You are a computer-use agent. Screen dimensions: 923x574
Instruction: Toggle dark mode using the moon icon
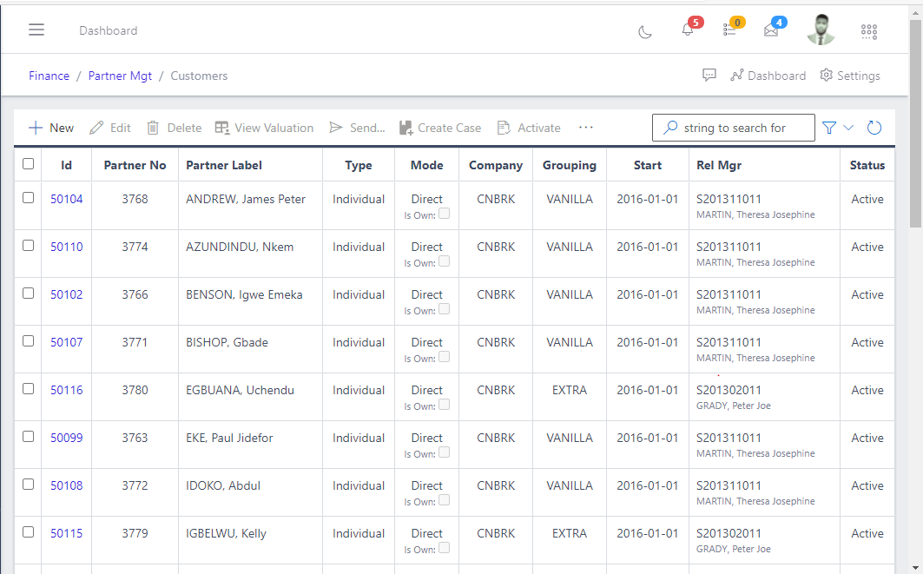point(644,31)
